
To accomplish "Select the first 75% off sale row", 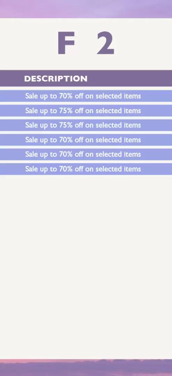I will (86, 111).
